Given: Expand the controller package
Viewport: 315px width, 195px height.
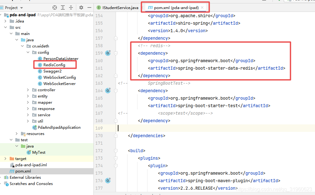Looking at the screenshot, I should [28, 90].
